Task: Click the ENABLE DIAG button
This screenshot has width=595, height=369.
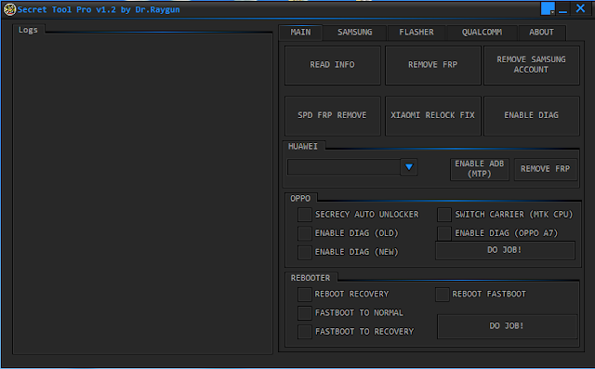Action: pos(531,115)
